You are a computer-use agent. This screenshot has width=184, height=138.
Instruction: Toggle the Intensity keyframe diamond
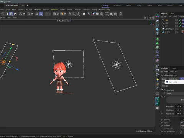tap(162, 120)
